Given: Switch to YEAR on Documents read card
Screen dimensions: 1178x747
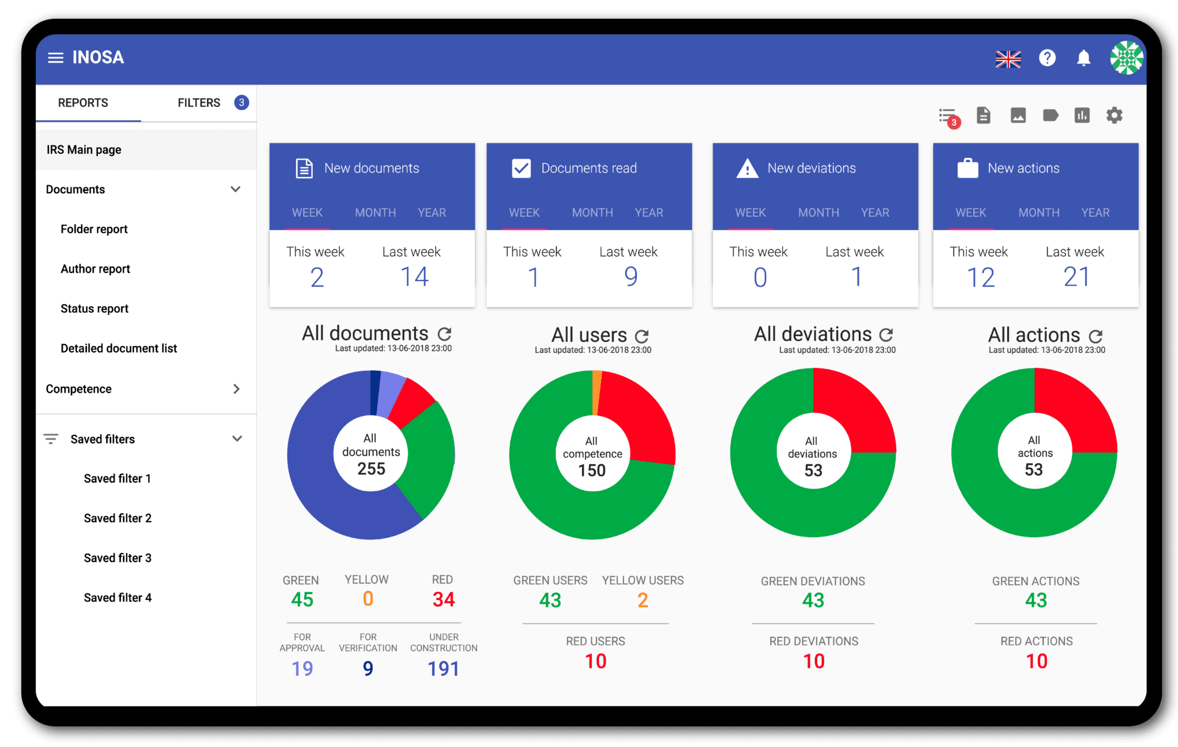Looking at the screenshot, I should [x=649, y=212].
